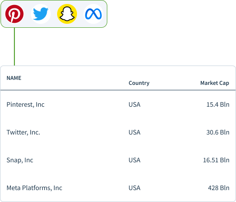Click the Pinterest logo icon
This screenshot has width=236, height=202.
(14, 14)
